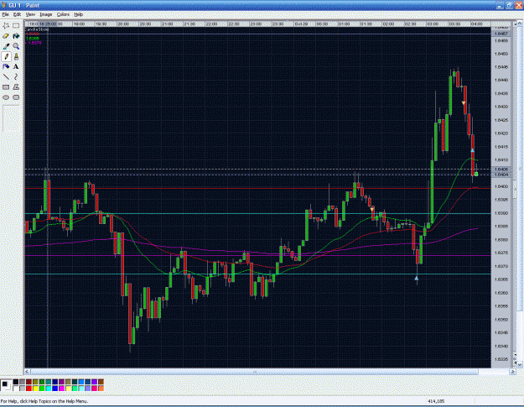This screenshot has width=524, height=407.
Task: Select the Polygon tool
Action: click(16, 87)
